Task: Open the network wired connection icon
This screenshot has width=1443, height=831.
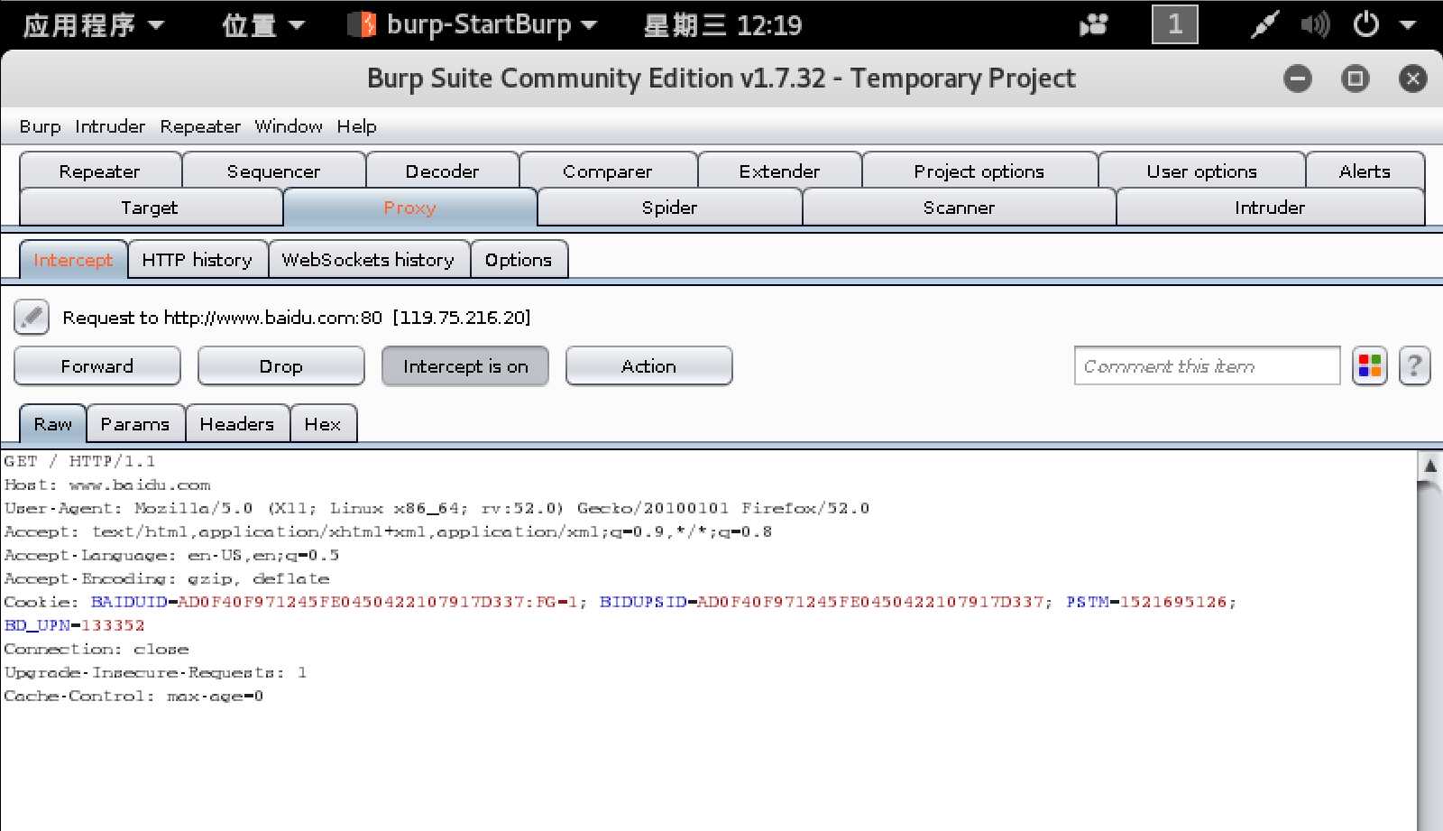Action: 1264,24
